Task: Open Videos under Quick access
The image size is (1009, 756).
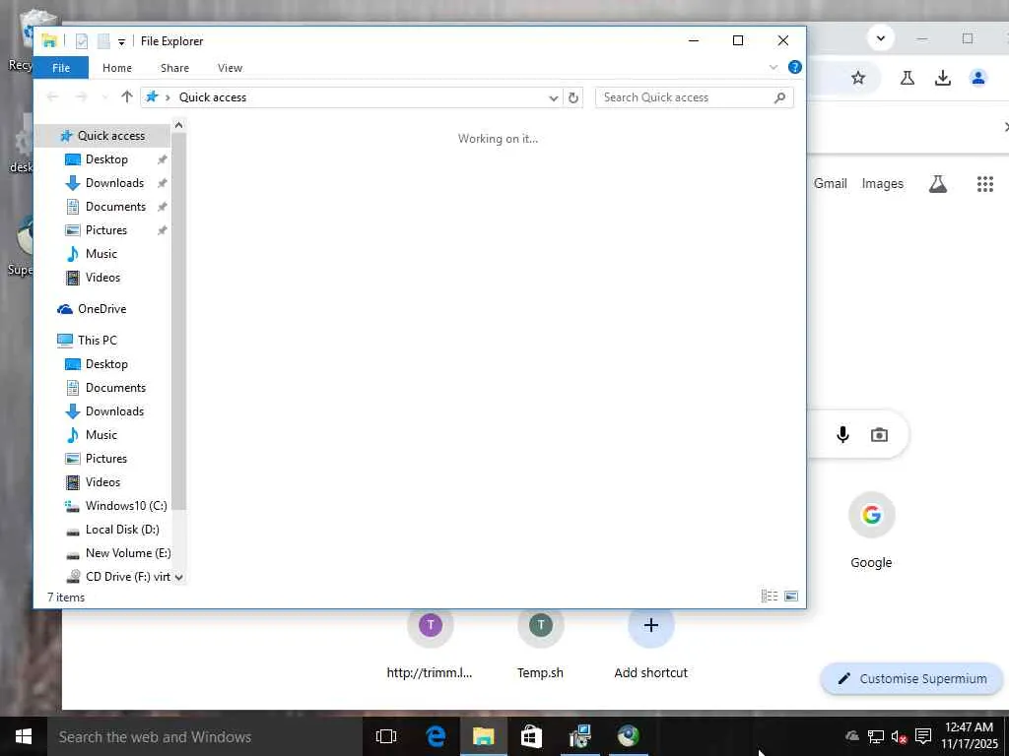Action: [102, 278]
